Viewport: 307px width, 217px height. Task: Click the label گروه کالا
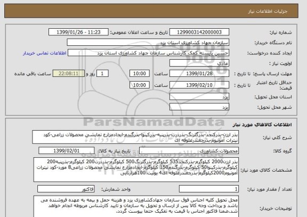point(282,151)
